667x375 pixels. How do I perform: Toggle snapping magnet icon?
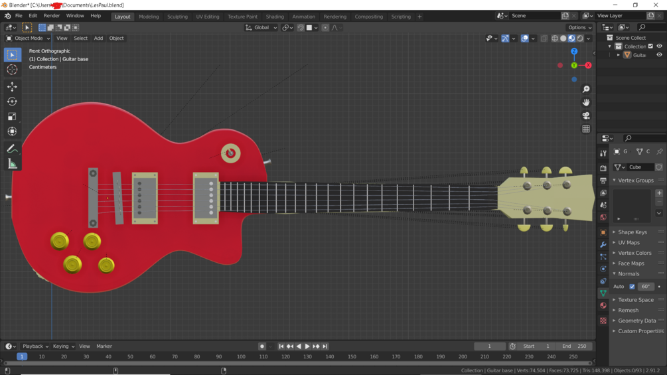point(301,28)
